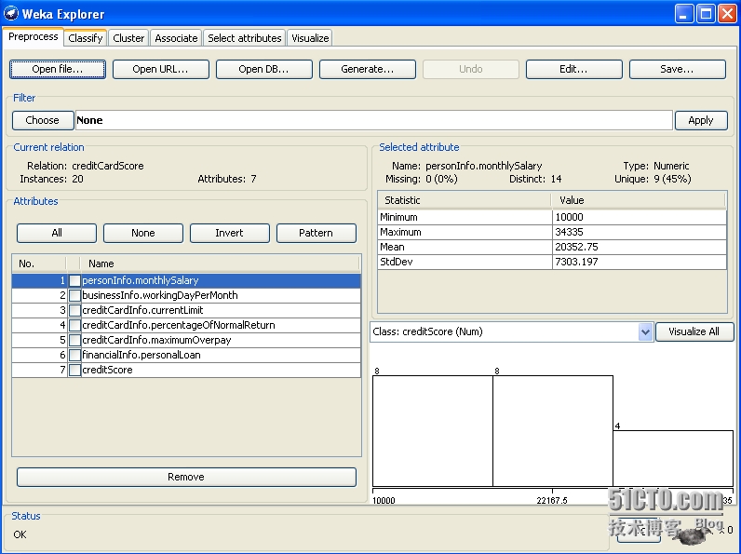This screenshot has width=741, height=554.
Task: Click the Open file... button
Action: coord(58,69)
